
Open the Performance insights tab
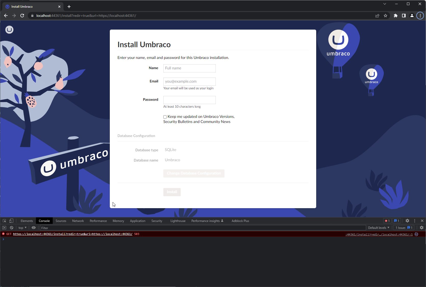click(x=207, y=221)
